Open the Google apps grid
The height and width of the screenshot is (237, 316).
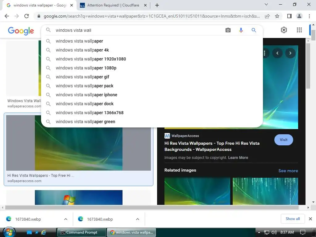click(x=299, y=30)
